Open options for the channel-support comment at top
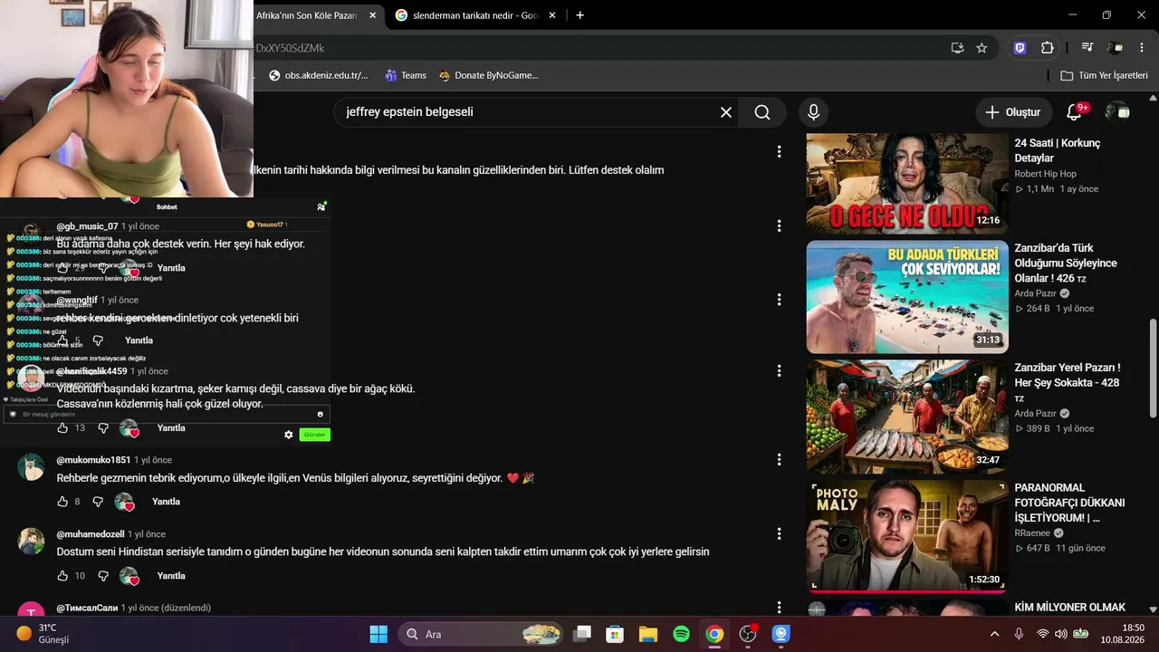Screen dimensions: 1159x652 pyautogui.click(x=779, y=152)
